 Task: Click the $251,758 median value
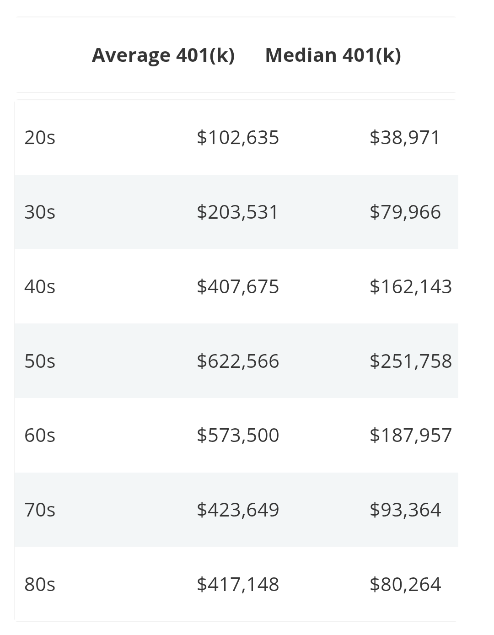click(x=411, y=361)
